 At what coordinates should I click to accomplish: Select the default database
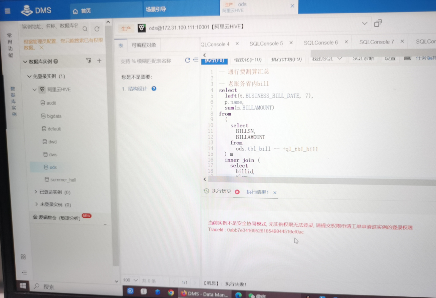51,129
